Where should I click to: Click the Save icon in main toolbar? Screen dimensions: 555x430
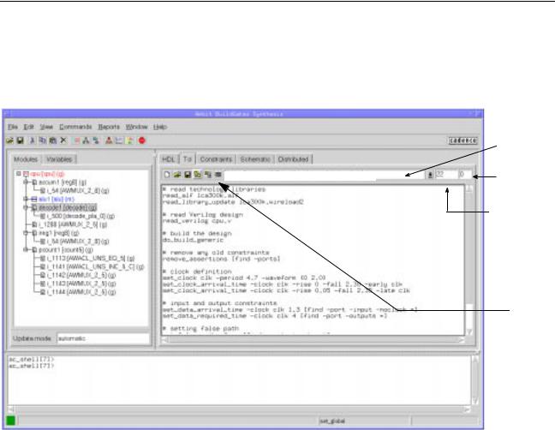(x=21, y=140)
